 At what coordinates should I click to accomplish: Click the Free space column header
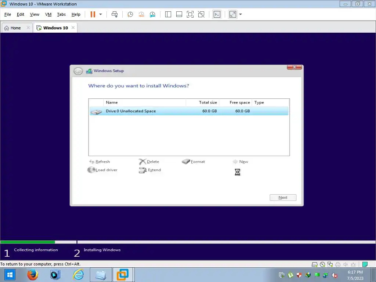coord(235,102)
